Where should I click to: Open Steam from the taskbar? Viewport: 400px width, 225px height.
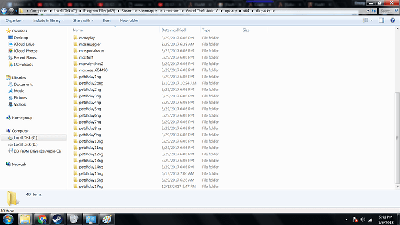[57, 219]
